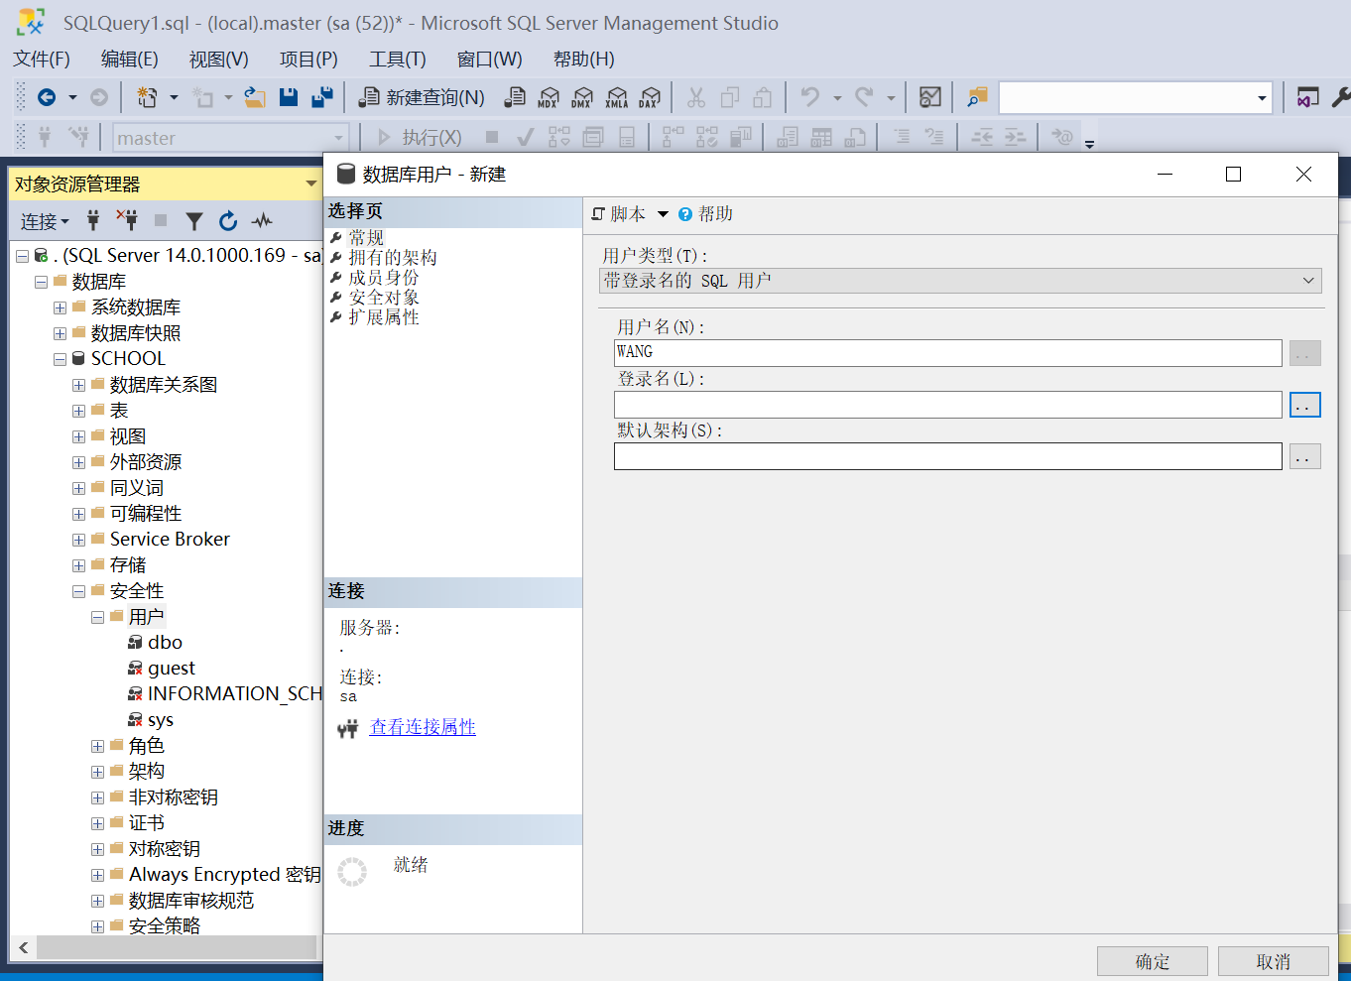Click the open file folder icon
The height and width of the screenshot is (981, 1351).
[255, 97]
